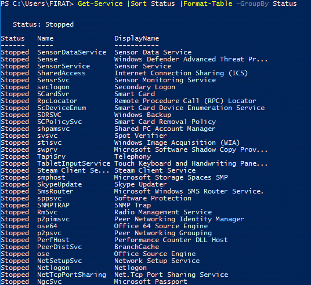
Task: Click 'Steam Client Service' display name
Action: click(155, 170)
